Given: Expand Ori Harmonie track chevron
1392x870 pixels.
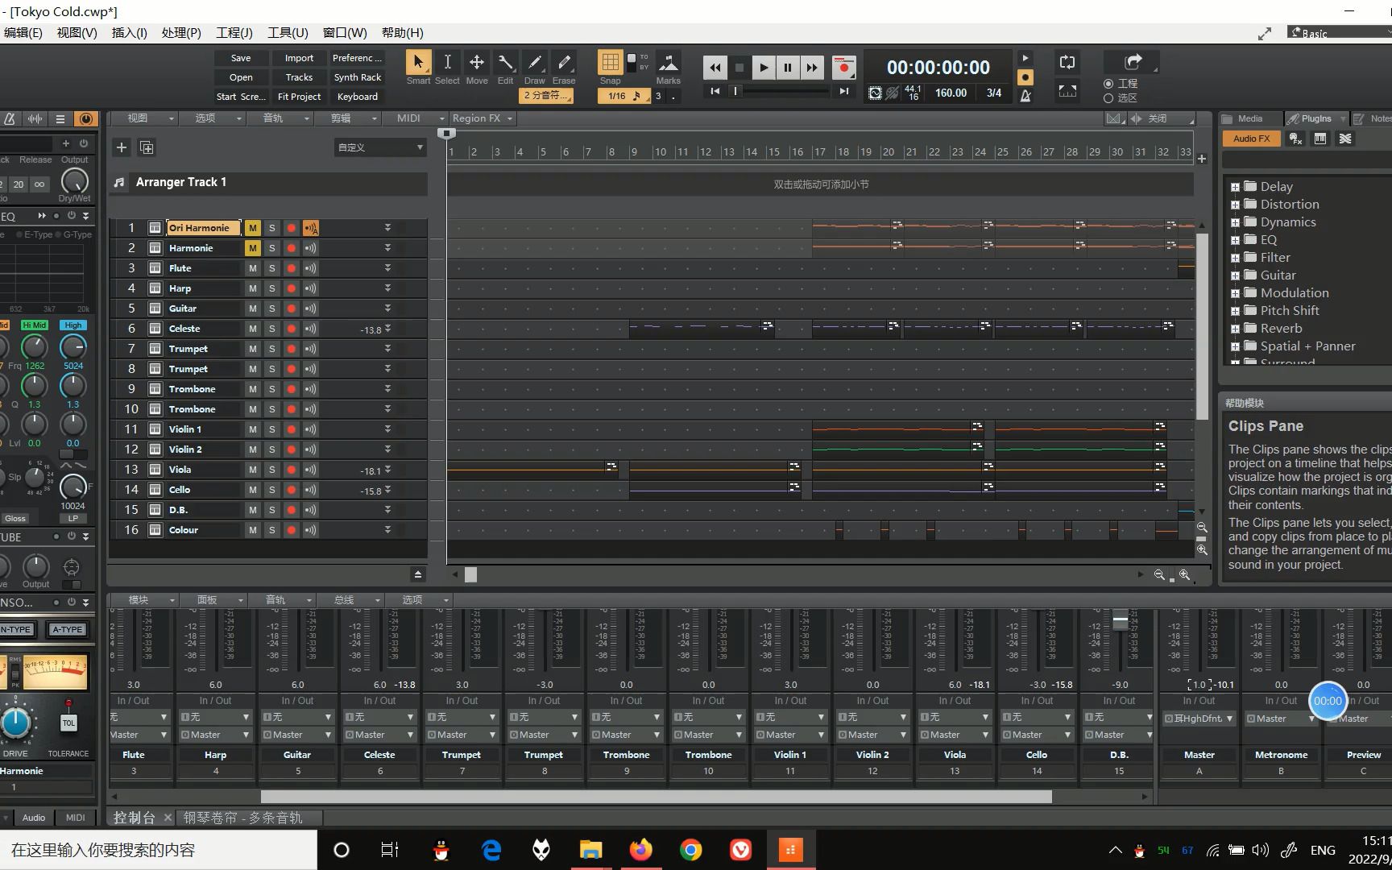Looking at the screenshot, I should (x=387, y=228).
